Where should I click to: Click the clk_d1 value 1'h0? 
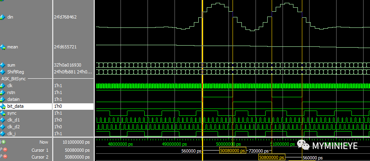(x=58, y=120)
